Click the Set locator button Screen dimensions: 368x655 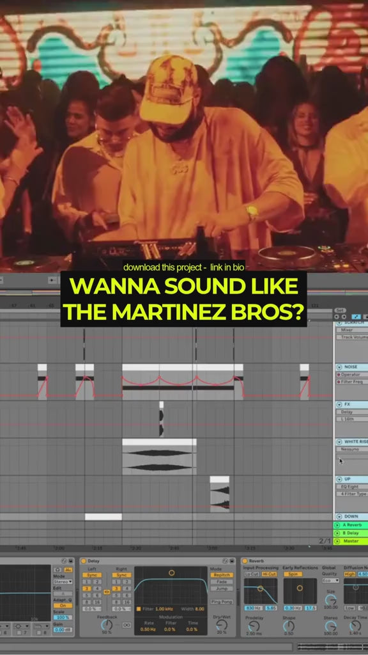(x=340, y=310)
